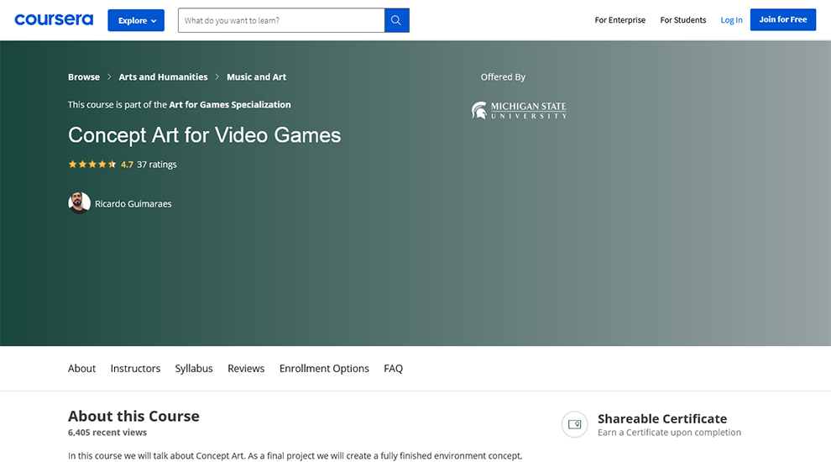The width and height of the screenshot is (831, 462).
Task: Click the About this Course heading
Action: 133,416
